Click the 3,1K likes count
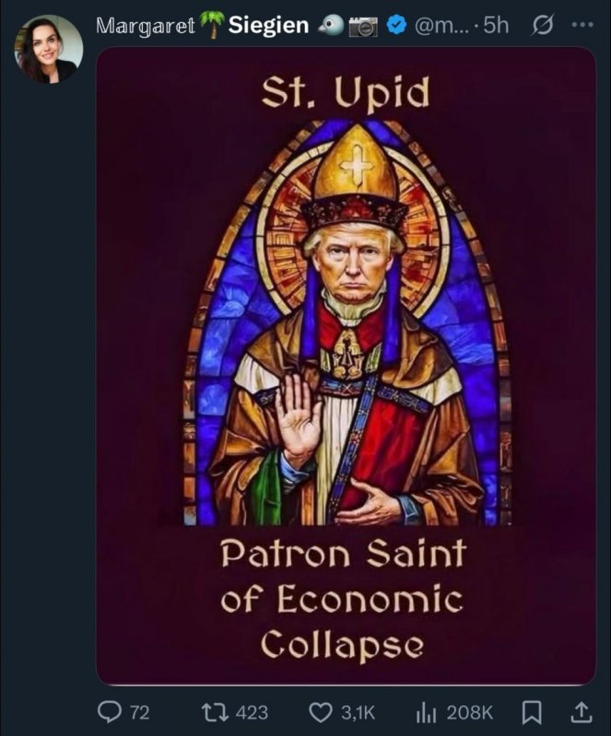 click(x=358, y=713)
